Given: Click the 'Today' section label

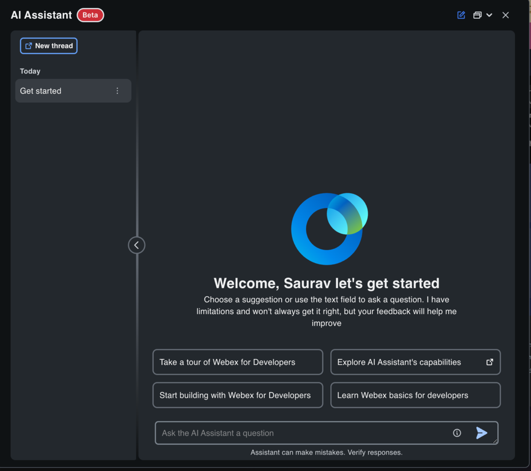Looking at the screenshot, I should pos(30,71).
